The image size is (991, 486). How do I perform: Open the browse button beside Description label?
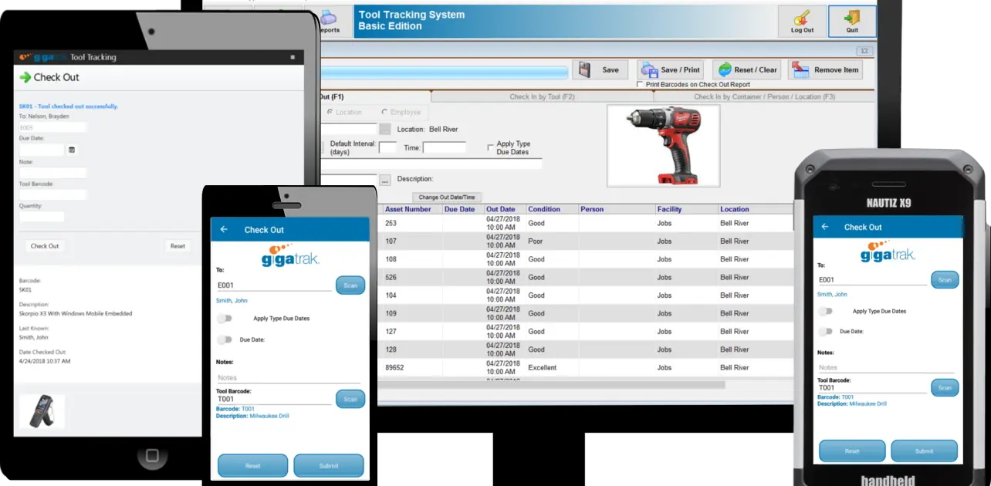pyautogui.click(x=385, y=179)
